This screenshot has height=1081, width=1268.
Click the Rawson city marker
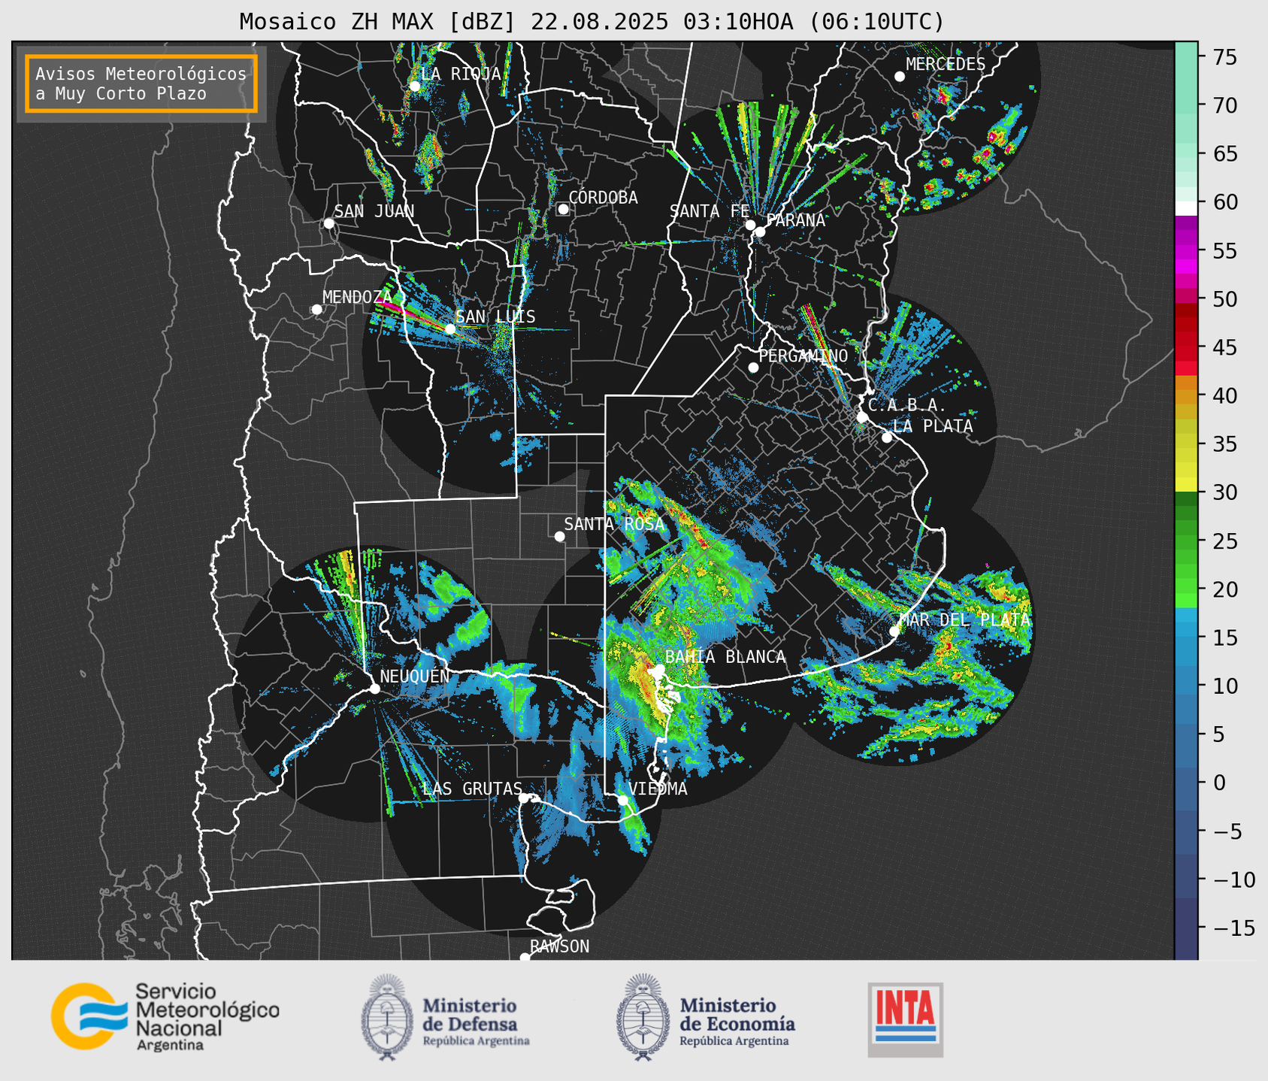[x=525, y=958]
